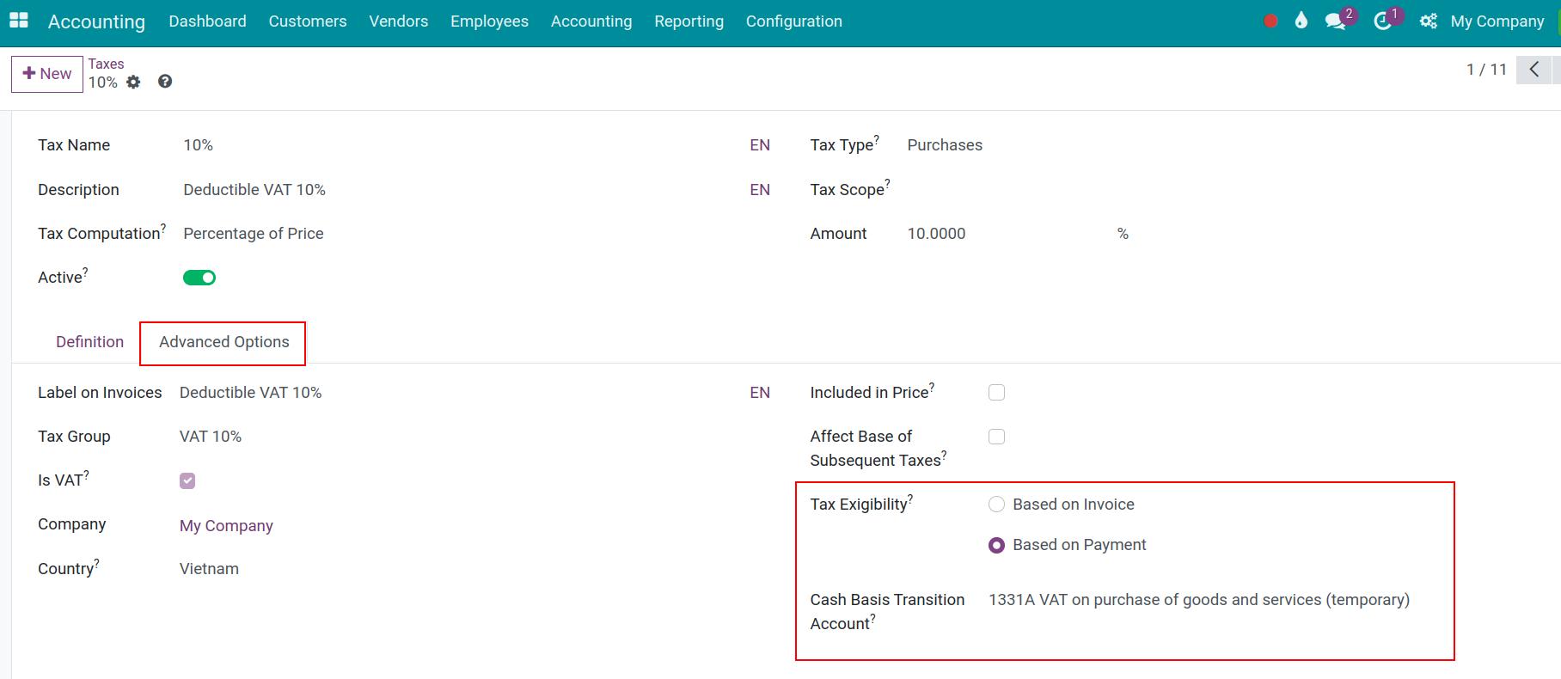Click EN translate button for Description
This screenshot has height=679, width=1561.
[760, 190]
